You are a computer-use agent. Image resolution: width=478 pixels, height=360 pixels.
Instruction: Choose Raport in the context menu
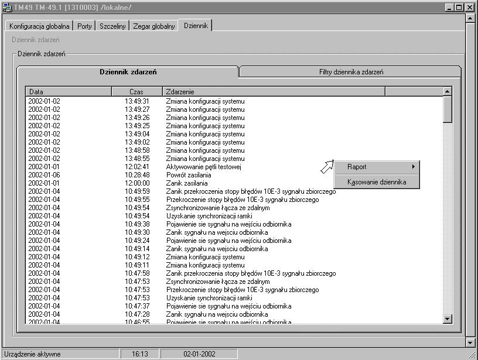point(377,167)
